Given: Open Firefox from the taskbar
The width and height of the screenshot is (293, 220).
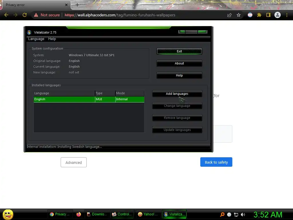Looking at the screenshot, I should pyautogui.click(x=79, y=214).
